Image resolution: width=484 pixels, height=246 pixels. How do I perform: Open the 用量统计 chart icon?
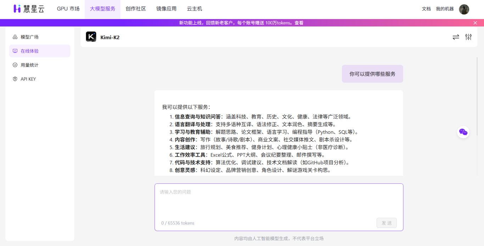pyautogui.click(x=15, y=65)
